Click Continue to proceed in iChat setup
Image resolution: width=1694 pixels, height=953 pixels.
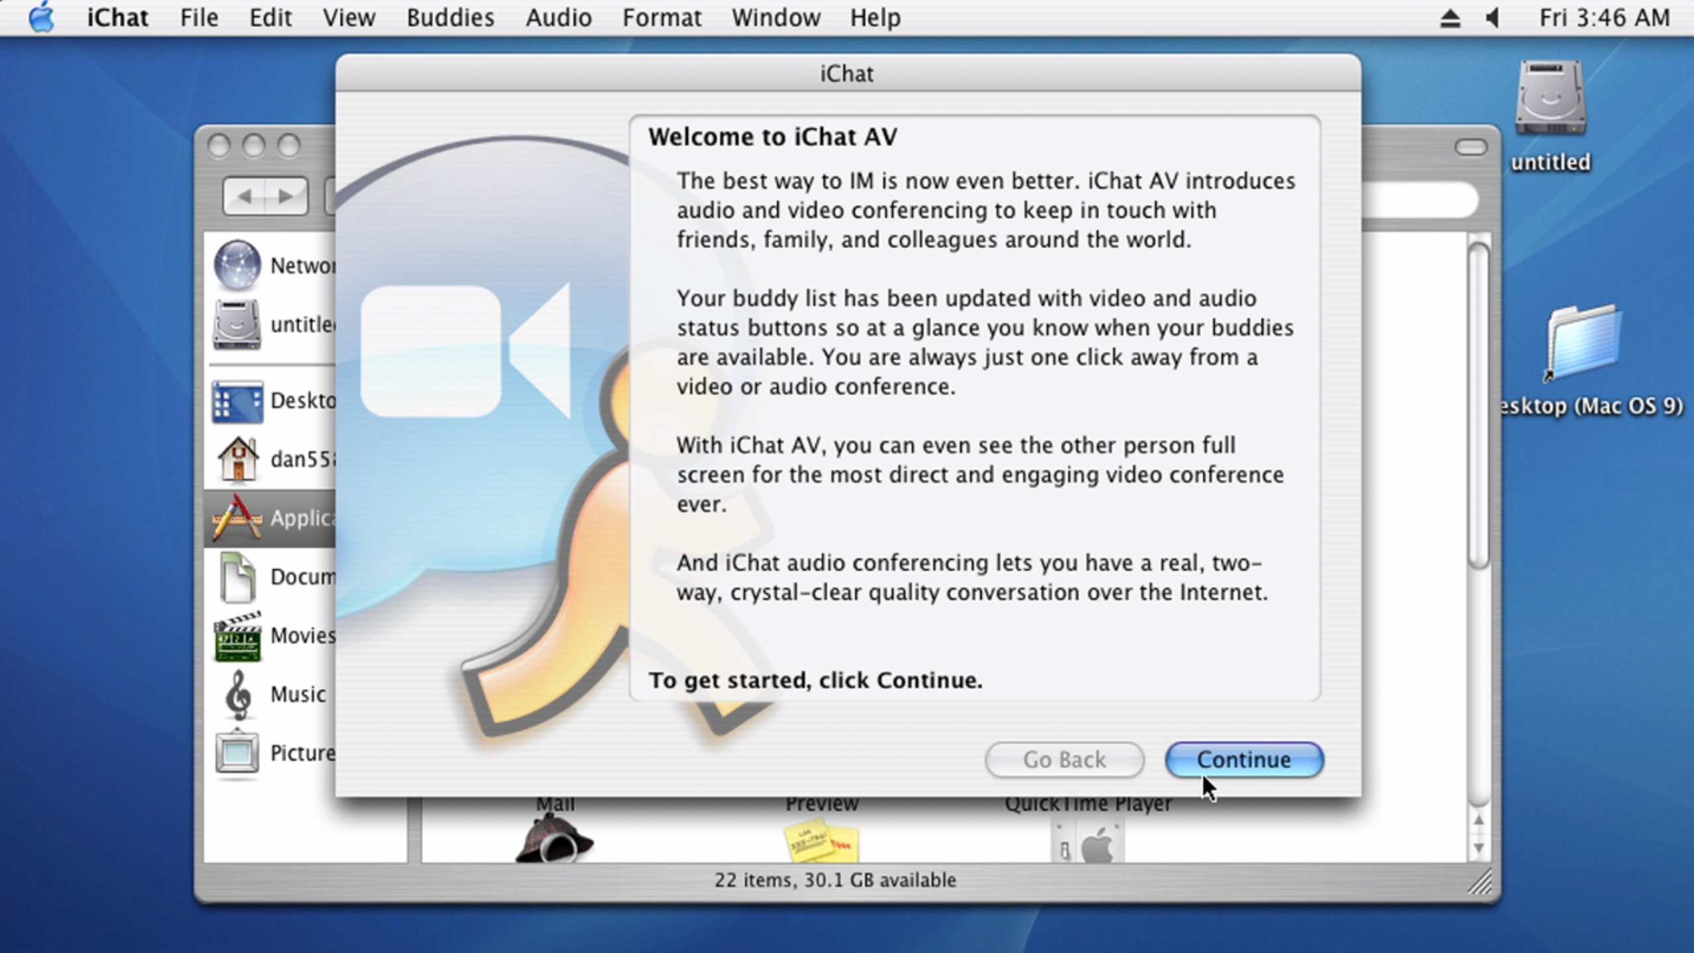1243,759
